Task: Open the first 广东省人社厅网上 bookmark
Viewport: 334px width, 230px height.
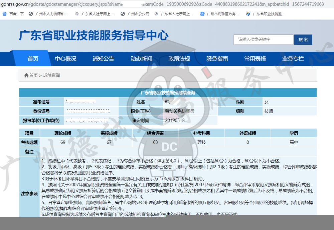Action: point(95,14)
